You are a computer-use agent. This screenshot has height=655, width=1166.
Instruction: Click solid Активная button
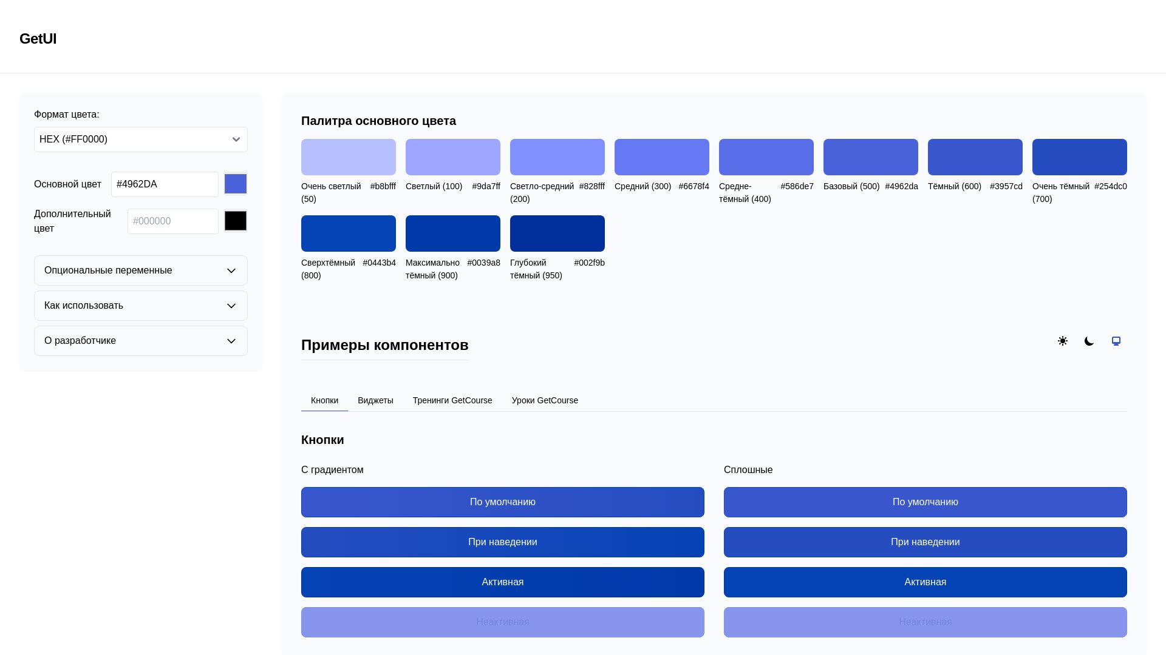[926, 582]
